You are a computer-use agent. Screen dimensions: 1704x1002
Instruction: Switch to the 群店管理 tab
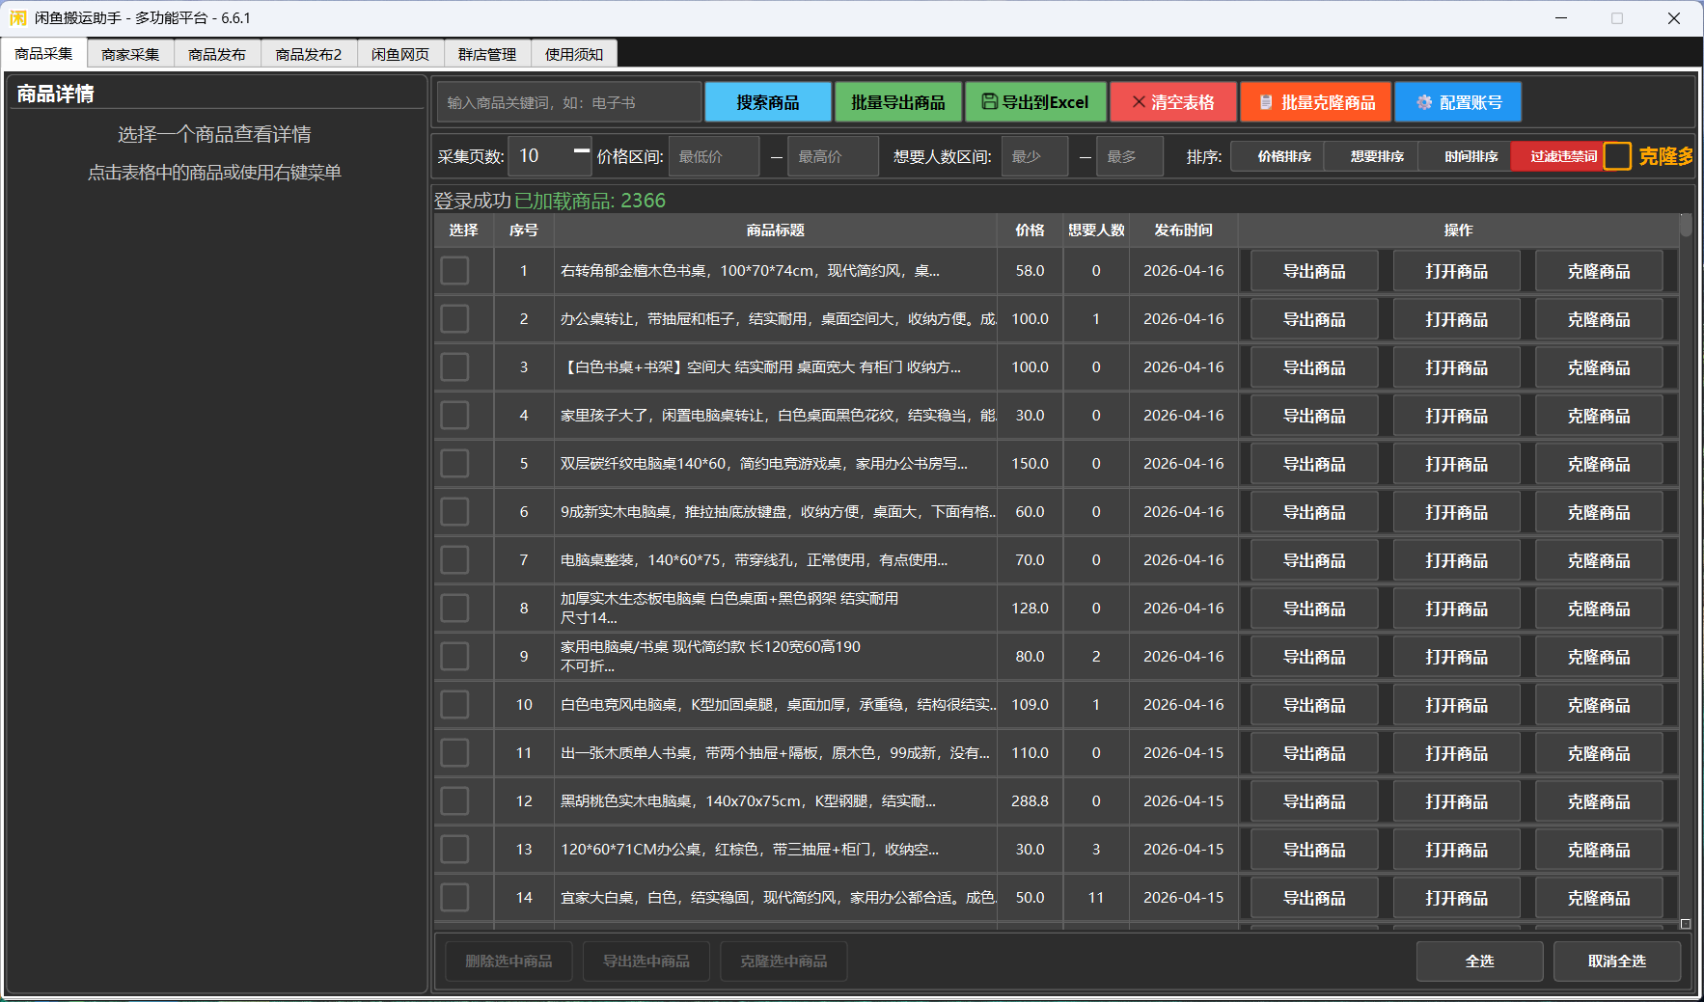(x=487, y=54)
